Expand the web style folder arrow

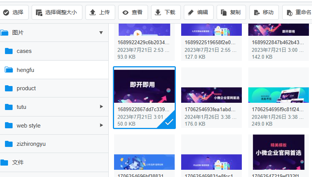(x=101, y=125)
